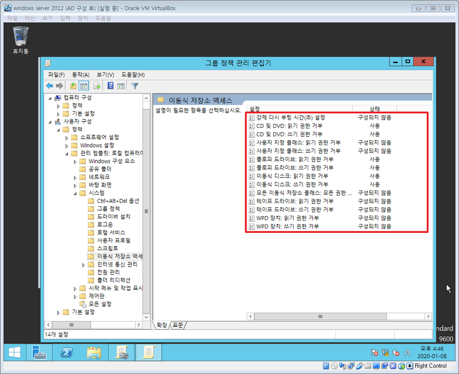Open the 파일(F) menu
Screen dimensions: 459x374
56,75
